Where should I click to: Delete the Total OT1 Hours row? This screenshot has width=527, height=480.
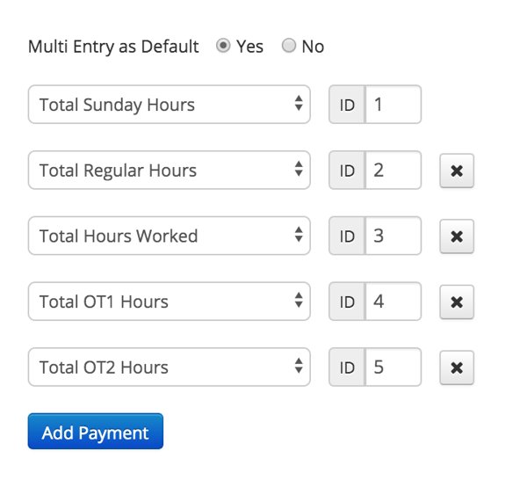(457, 302)
